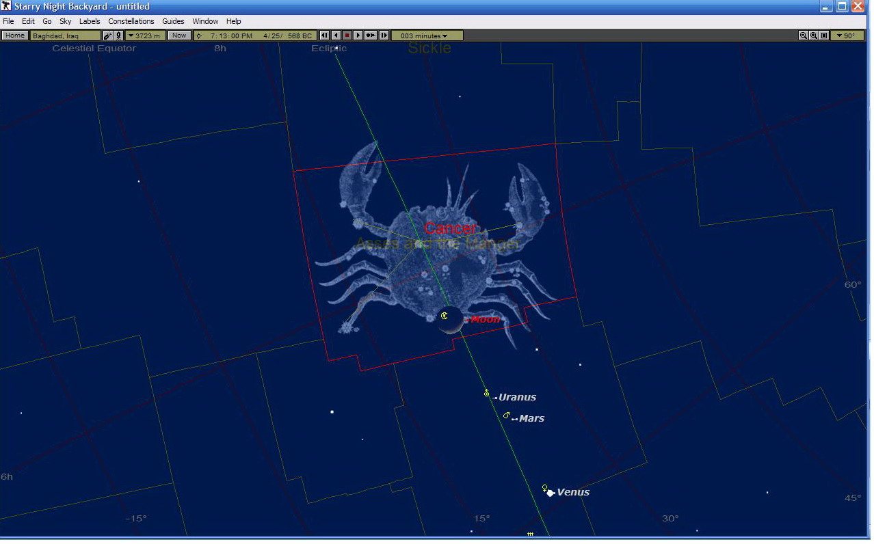
Task: Zoom out with the minus magnifier icon
Action: tap(804, 36)
